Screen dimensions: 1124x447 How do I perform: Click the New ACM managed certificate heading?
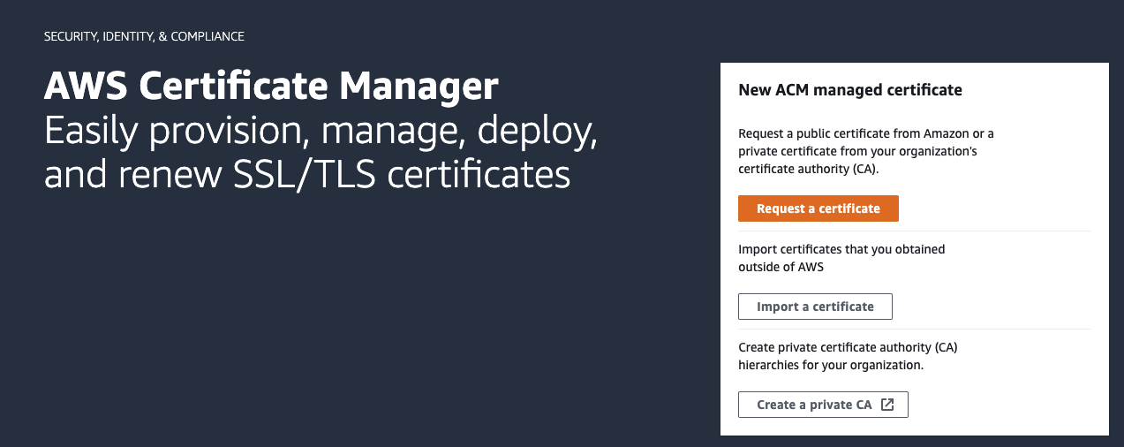[x=849, y=90]
